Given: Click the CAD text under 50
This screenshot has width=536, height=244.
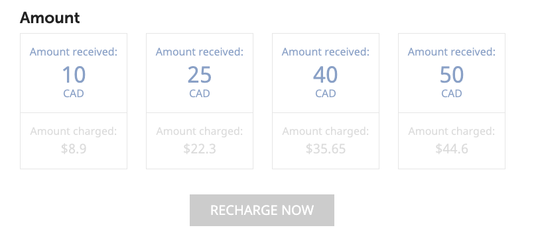Looking at the screenshot, I should pos(452,93).
